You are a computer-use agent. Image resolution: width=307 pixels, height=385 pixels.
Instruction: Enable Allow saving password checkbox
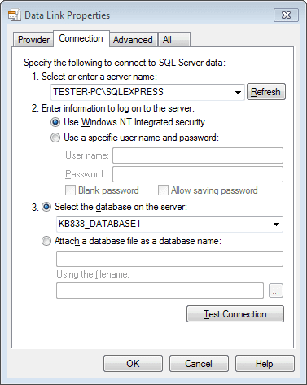coord(163,190)
